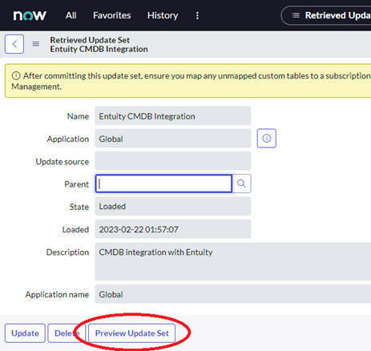
Task: Click the 'Application name' label
Action: tap(57, 294)
